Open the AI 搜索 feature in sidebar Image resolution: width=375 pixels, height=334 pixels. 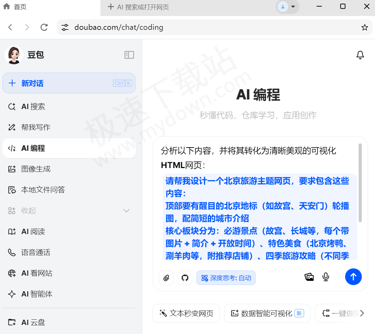[31, 107]
